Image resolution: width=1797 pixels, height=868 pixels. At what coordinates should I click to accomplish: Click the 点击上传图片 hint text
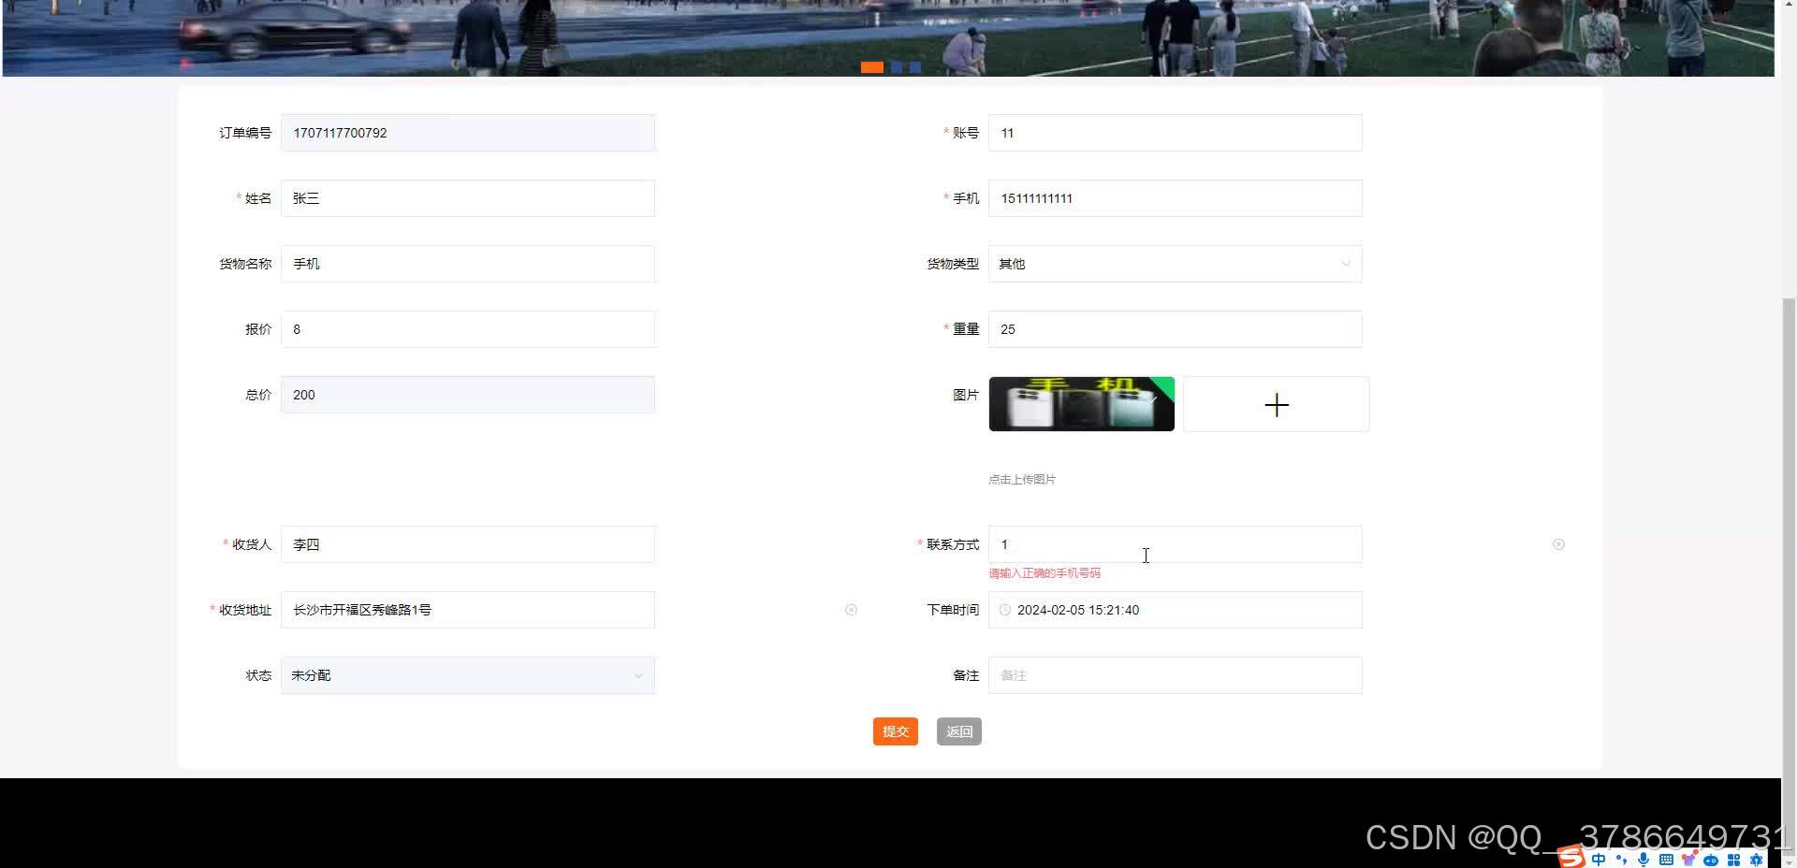tap(1022, 479)
